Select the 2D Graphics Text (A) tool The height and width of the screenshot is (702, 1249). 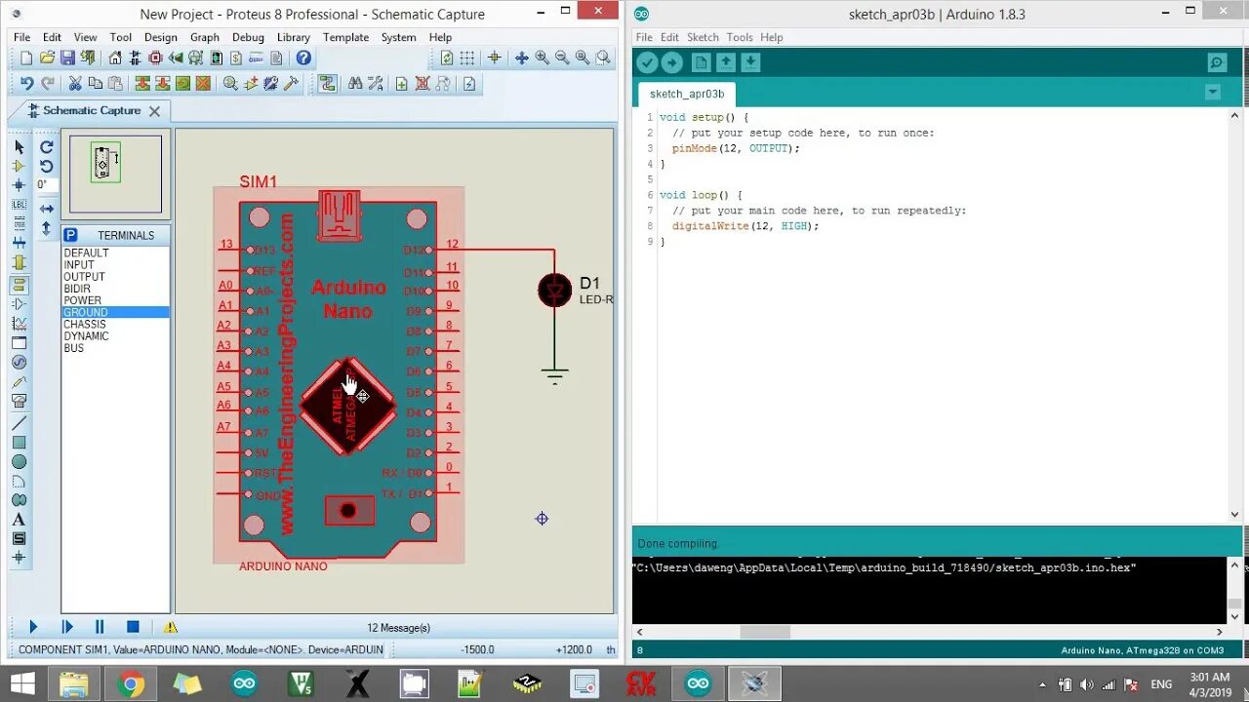click(x=19, y=520)
